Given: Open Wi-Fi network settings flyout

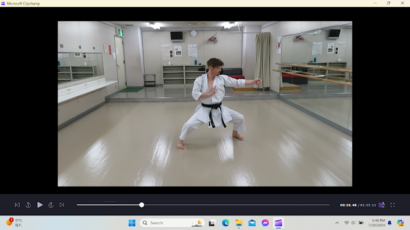Looking at the screenshot, I should 347,223.
